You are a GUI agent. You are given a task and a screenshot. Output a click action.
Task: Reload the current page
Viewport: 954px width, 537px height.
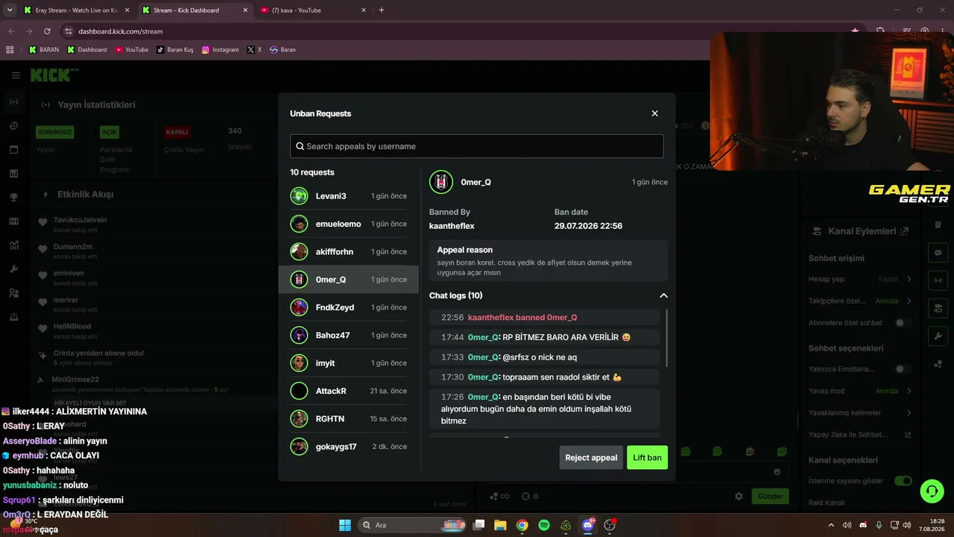click(x=47, y=31)
